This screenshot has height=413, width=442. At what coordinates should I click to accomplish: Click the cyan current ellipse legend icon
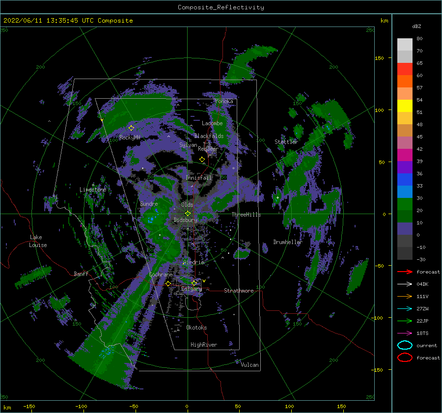coord(405,345)
